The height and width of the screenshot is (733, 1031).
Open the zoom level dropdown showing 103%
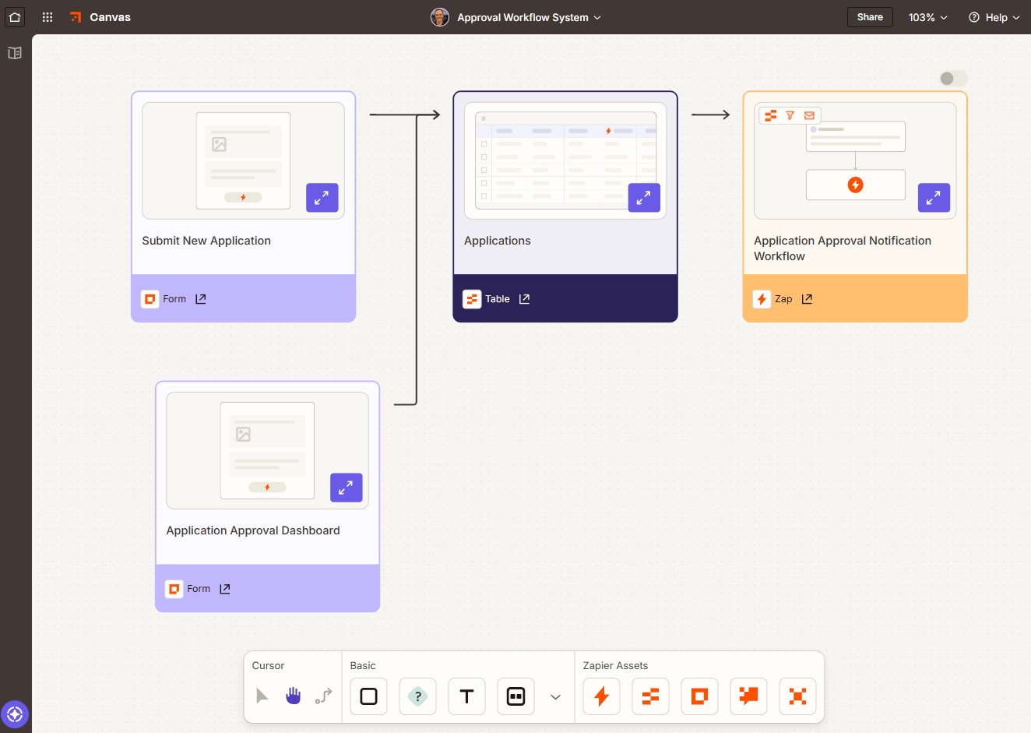(x=927, y=16)
